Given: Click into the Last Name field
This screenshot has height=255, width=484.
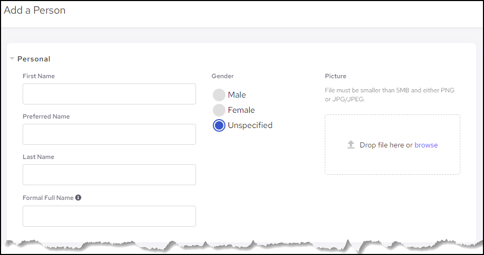Looking at the screenshot, I should point(109,175).
